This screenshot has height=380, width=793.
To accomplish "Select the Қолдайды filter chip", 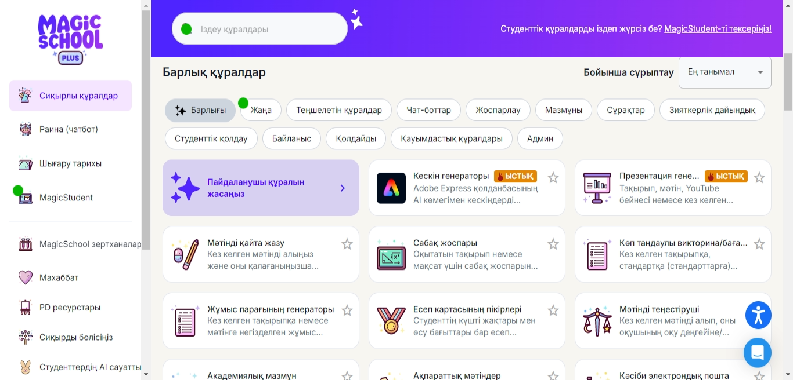I will [356, 139].
